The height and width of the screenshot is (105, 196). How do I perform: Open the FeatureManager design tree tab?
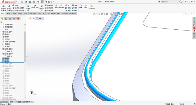click(2, 18)
